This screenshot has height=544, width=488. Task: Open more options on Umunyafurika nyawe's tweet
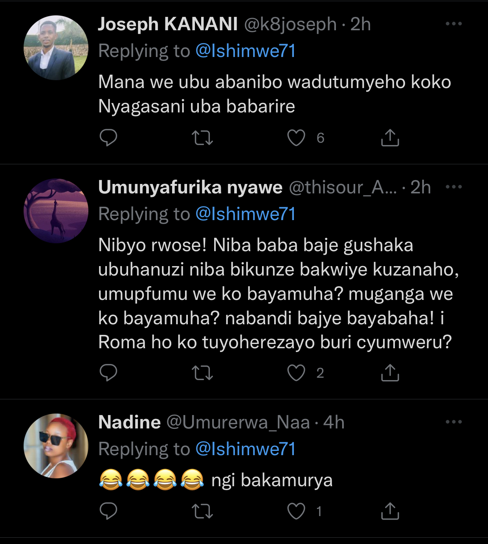454,187
